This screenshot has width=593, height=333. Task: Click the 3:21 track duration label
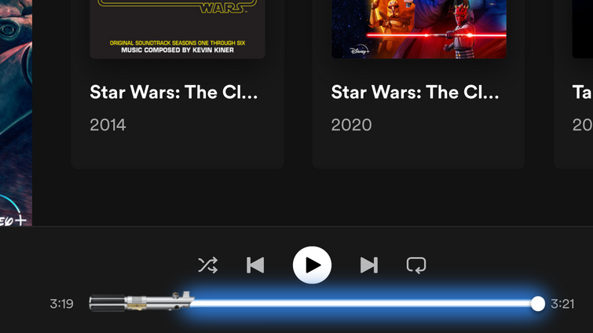(562, 303)
